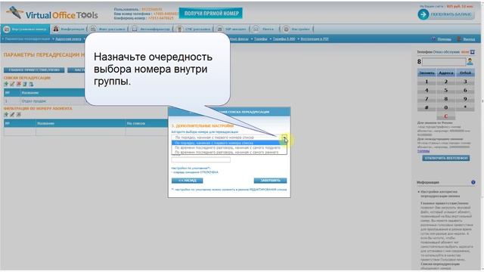Open Тарифы 8-800 submenu link

point(284,39)
